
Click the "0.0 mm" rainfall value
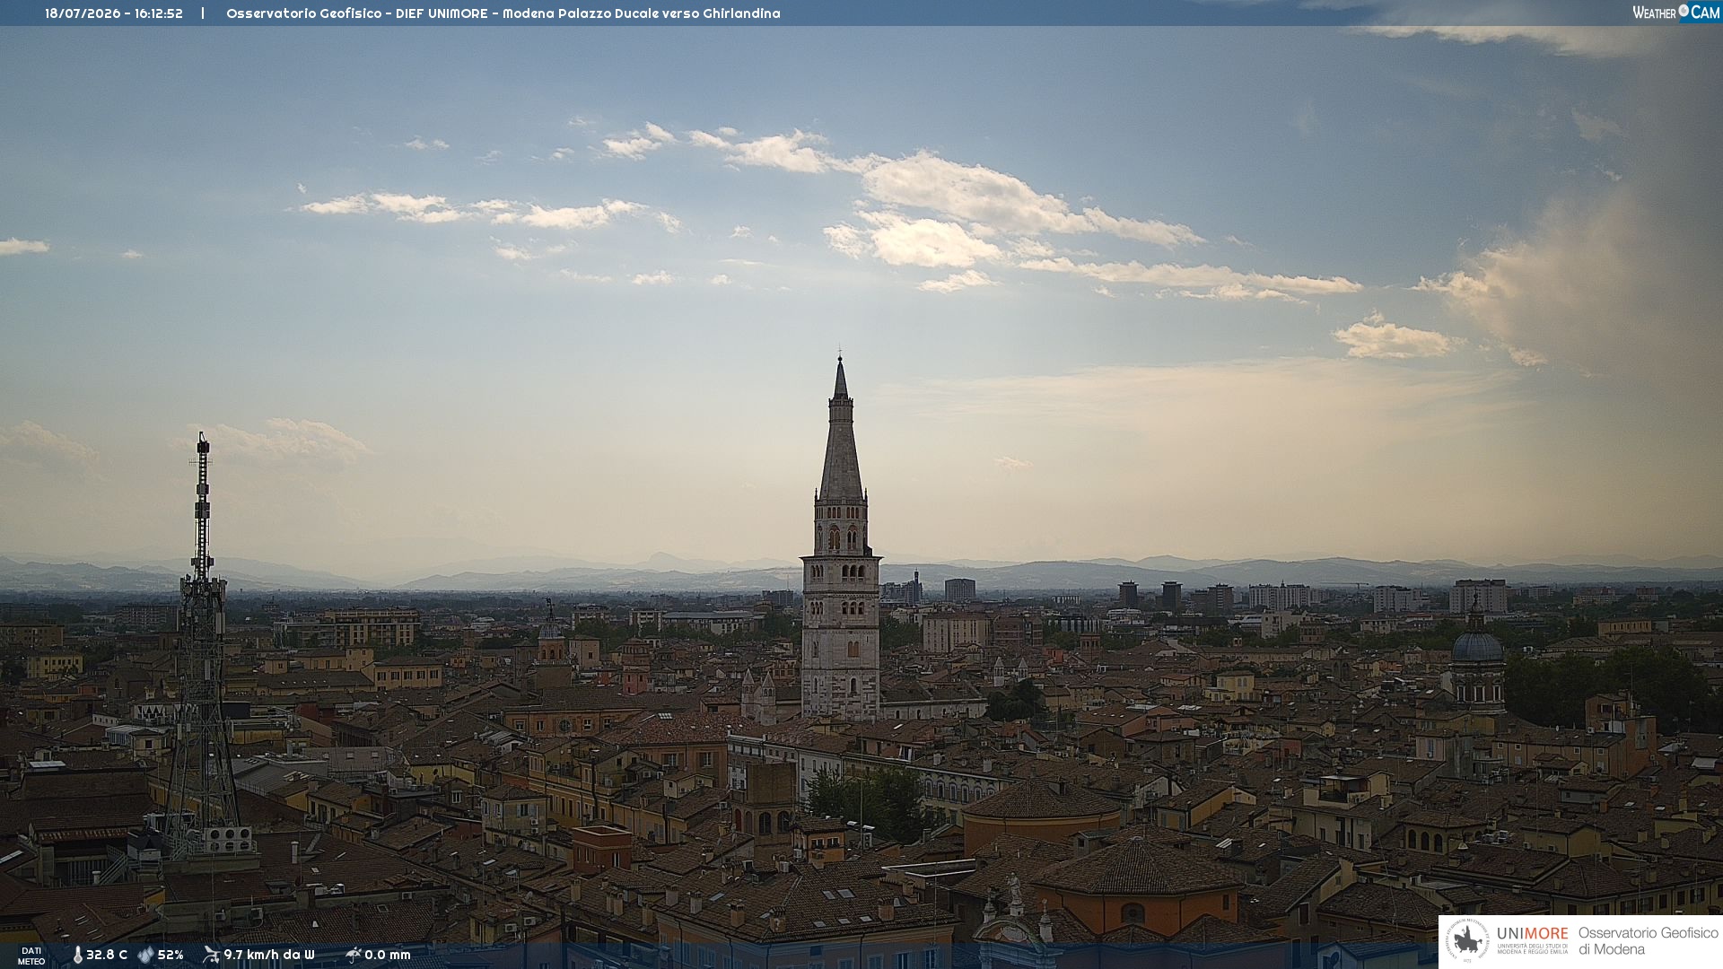click(x=388, y=955)
